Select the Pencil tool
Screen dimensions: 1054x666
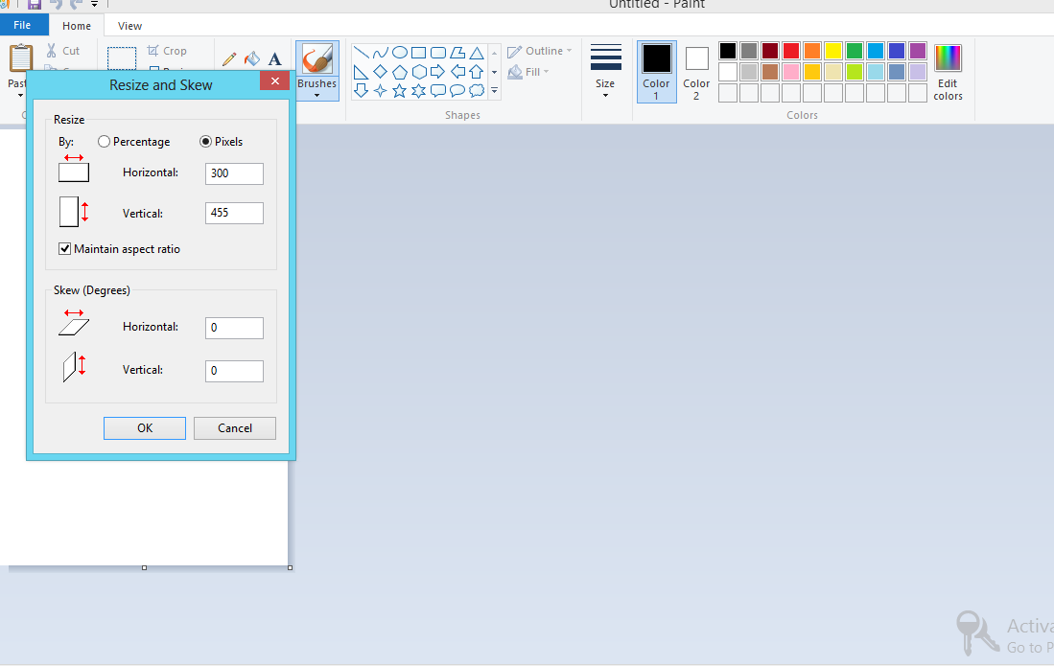(229, 59)
